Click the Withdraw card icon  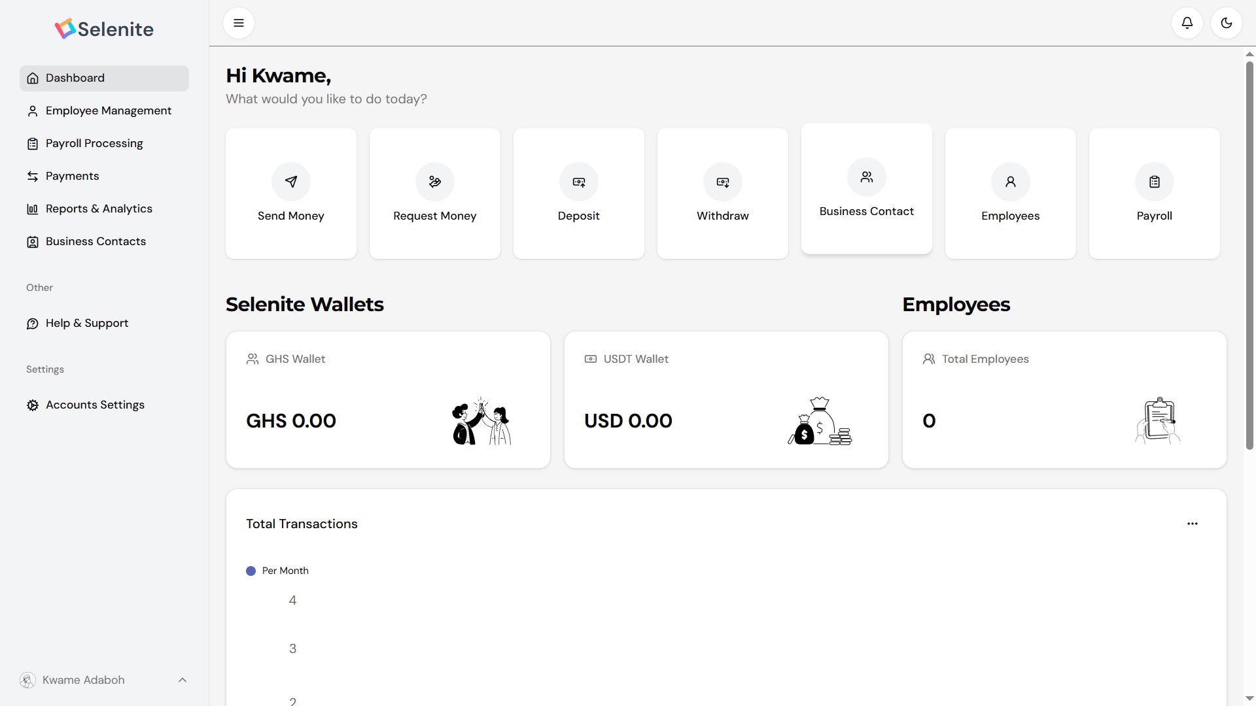tap(722, 182)
